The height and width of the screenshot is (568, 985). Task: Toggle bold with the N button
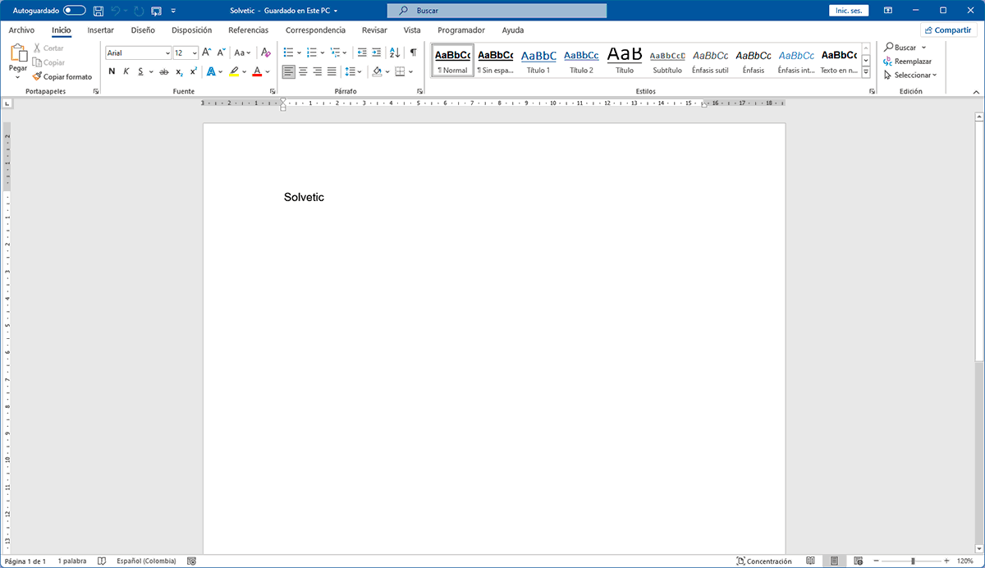pyautogui.click(x=112, y=71)
